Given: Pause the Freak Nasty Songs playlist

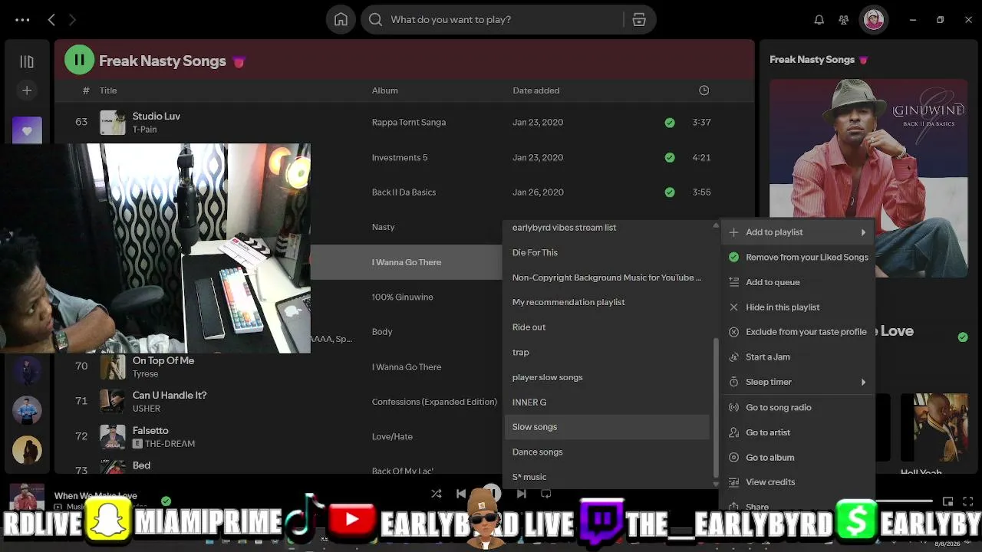Looking at the screenshot, I should 79,60.
